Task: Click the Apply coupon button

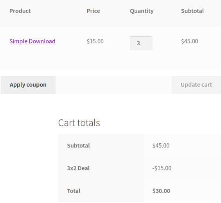Action: pyautogui.click(x=28, y=85)
